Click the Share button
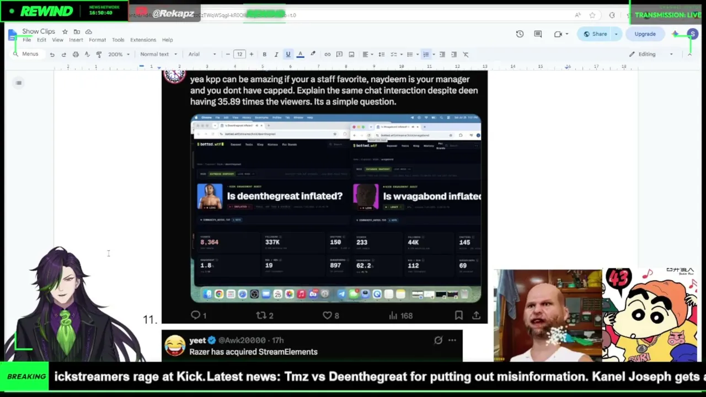 [x=595, y=34]
